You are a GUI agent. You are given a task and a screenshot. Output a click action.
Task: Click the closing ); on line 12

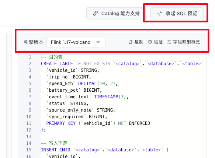pyautogui.click(x=44, y=130)
